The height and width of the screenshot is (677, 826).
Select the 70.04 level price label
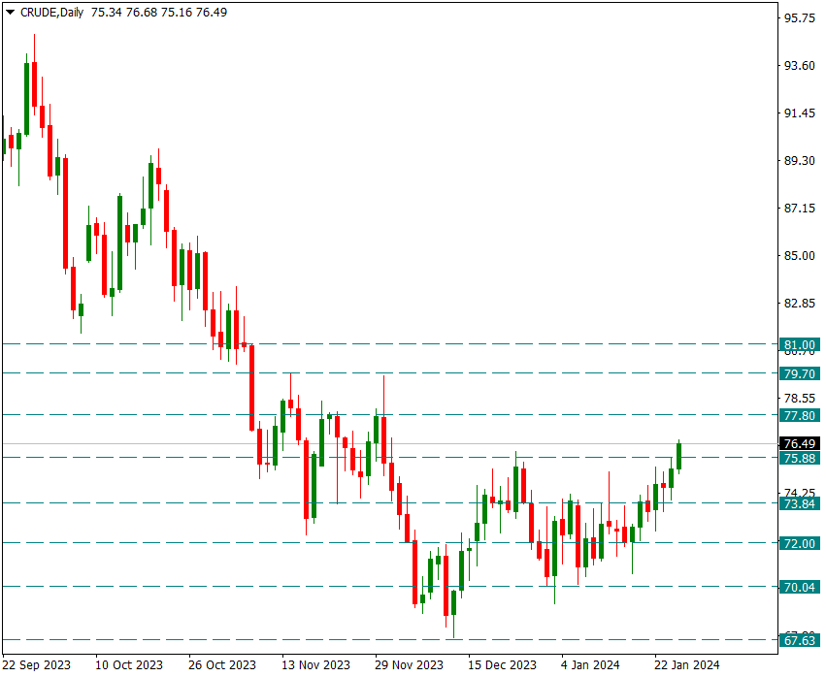tap(799, 587)
